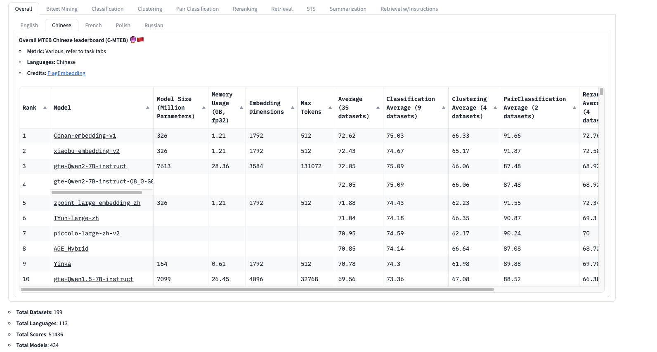Viewport: 657px width, 352px height.
Task: Click the Total Datasets: 199 text
Action: (39, 312)
